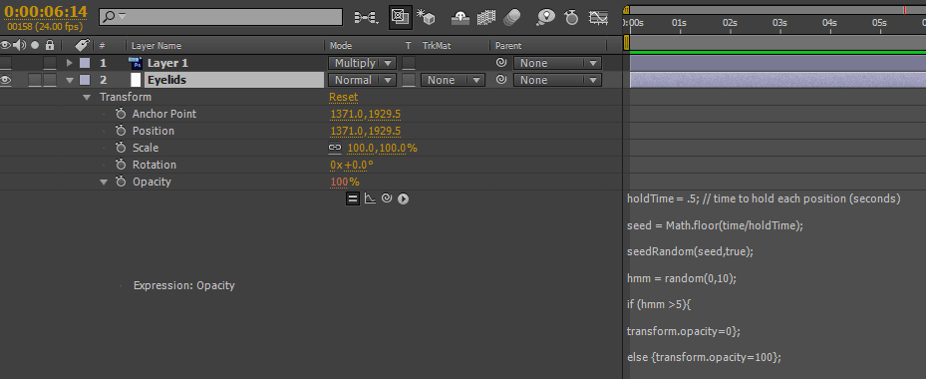This screenshot has height=379, width=926.
Task: Enable Frame Blending for the composition
Action: [485, 18]
